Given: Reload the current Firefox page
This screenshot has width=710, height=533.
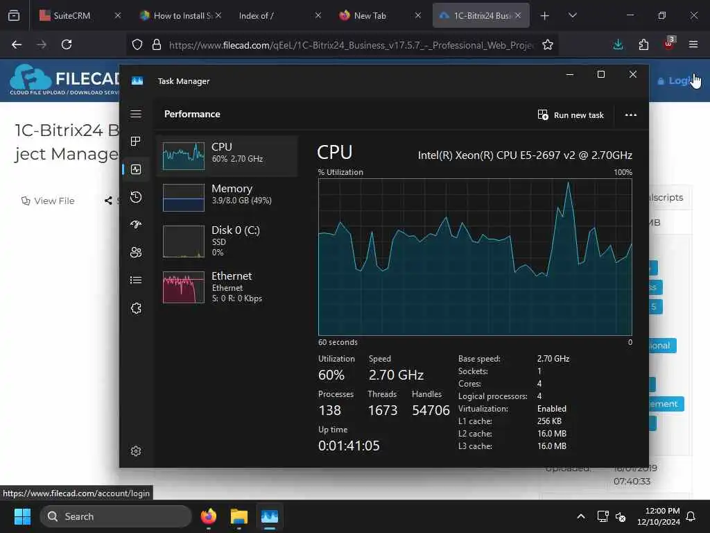Looking at the screenshot, I should 67,44.
